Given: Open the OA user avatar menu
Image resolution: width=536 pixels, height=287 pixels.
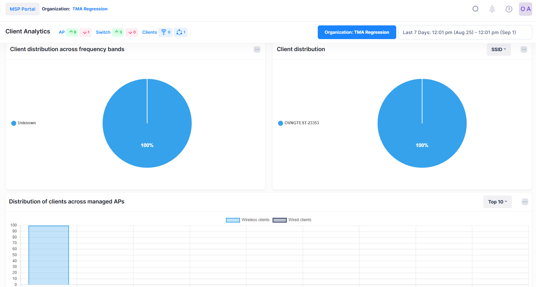Looking at the screenshot, I should [x=525, y=9].
